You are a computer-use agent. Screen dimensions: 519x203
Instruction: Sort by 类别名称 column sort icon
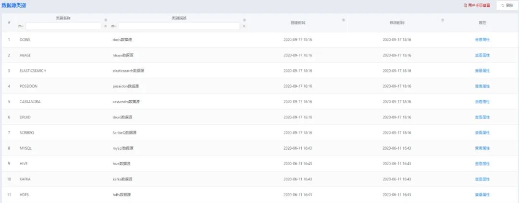[x=106, y=20]
